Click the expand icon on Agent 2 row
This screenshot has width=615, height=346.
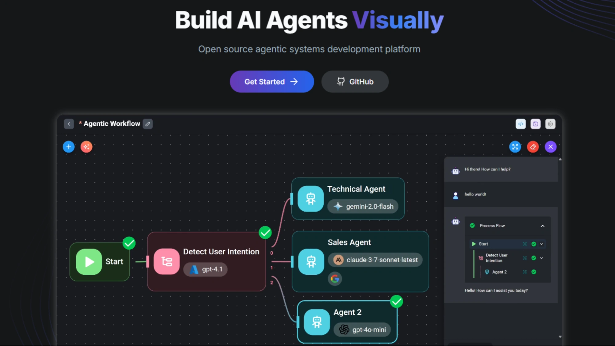point(525,272)
